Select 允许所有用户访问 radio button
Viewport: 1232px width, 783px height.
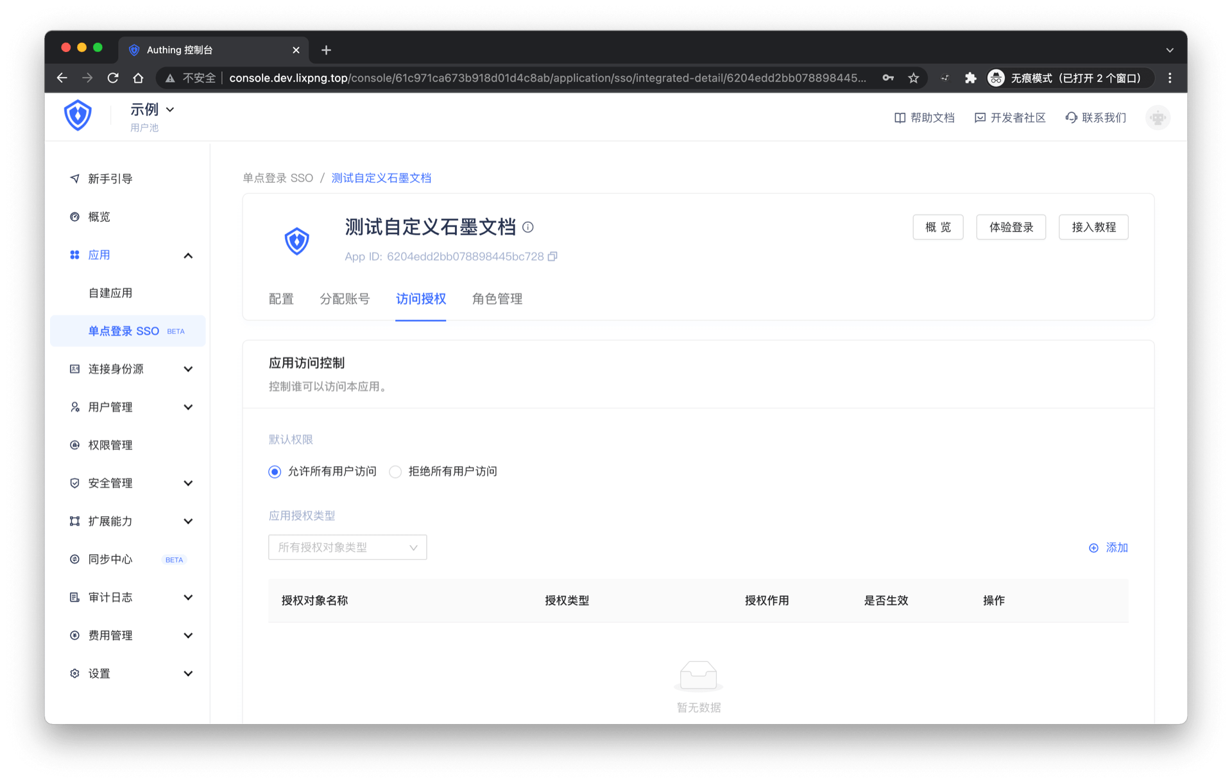tap(275, 472)
